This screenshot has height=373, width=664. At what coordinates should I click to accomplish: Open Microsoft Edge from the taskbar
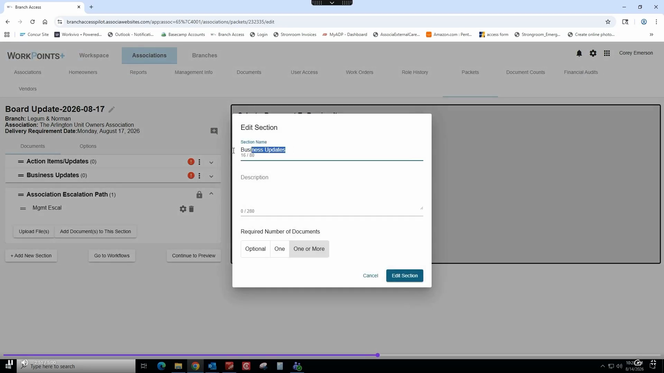click(x=162, y=366)
